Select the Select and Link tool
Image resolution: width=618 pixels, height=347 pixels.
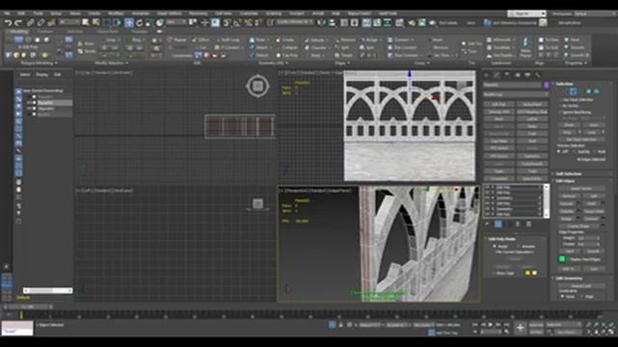coord(30,23)
